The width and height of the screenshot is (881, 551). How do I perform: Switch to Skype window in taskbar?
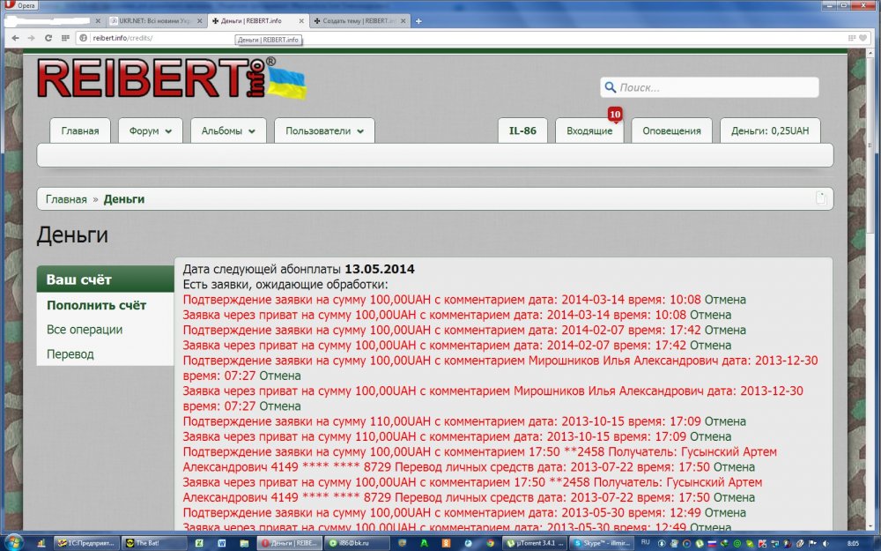[601, 543]
